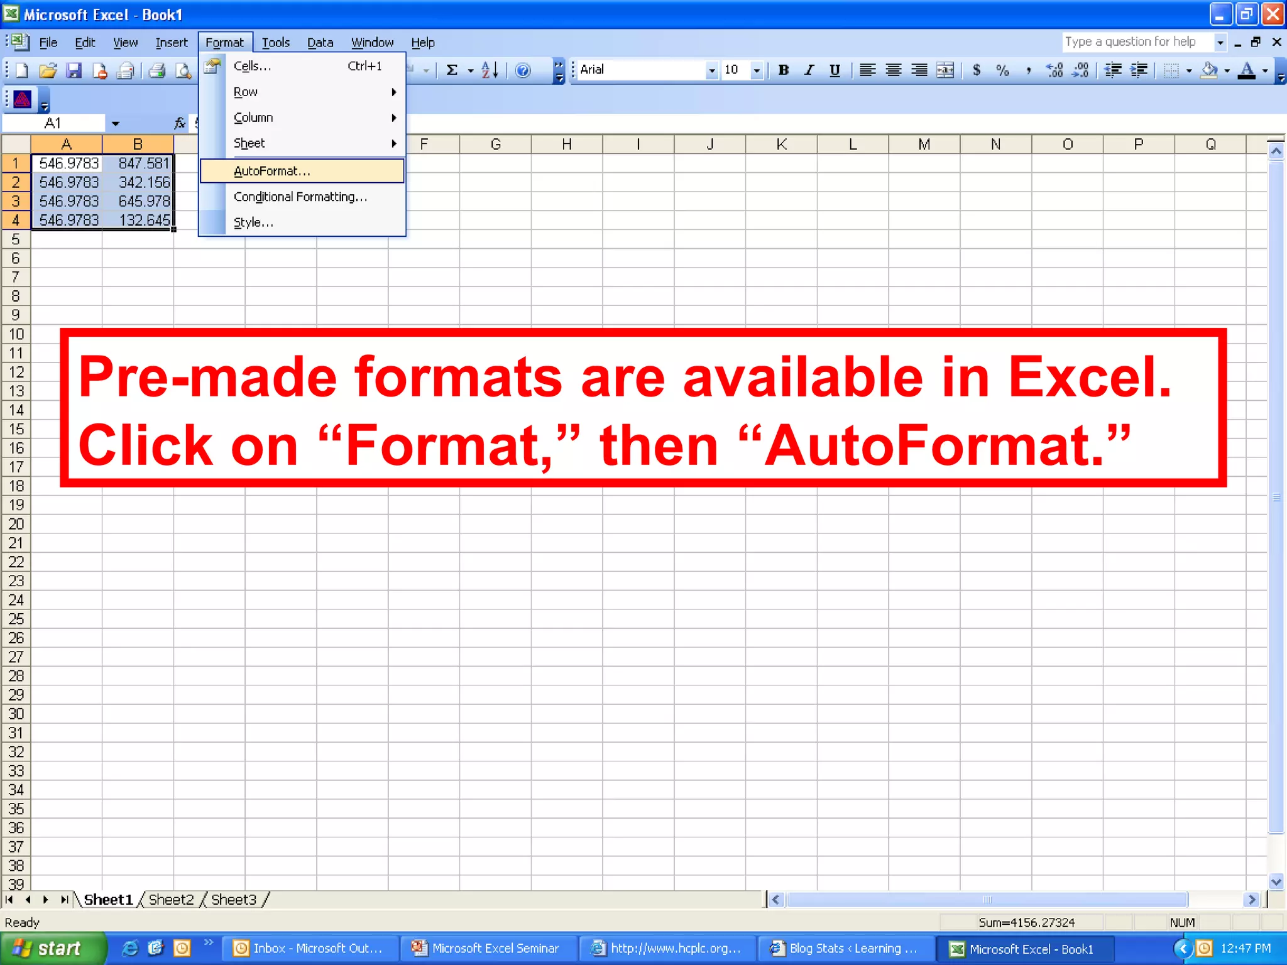
Task: Toggle Center alignment
Action: pos(893,70)
